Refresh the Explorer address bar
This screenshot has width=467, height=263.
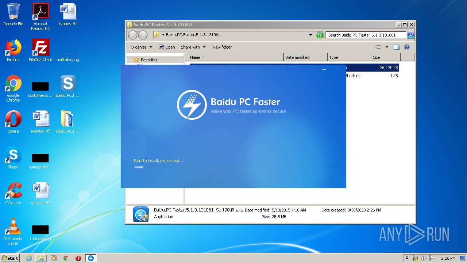pos(320,35)
